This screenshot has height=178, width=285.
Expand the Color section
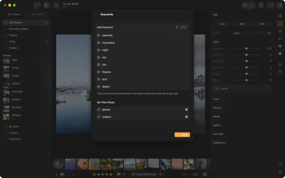[242, 99]
